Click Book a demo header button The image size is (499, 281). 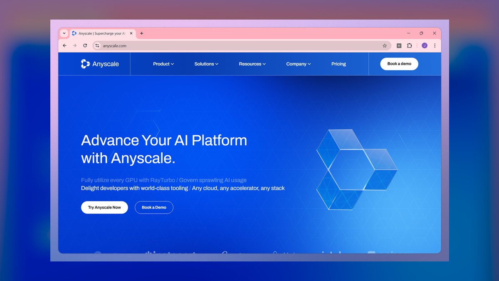coord(399,64)
